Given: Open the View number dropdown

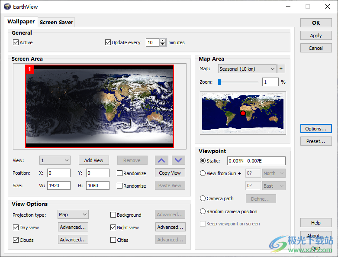Looking at the screenshot, I should point(55,160).
